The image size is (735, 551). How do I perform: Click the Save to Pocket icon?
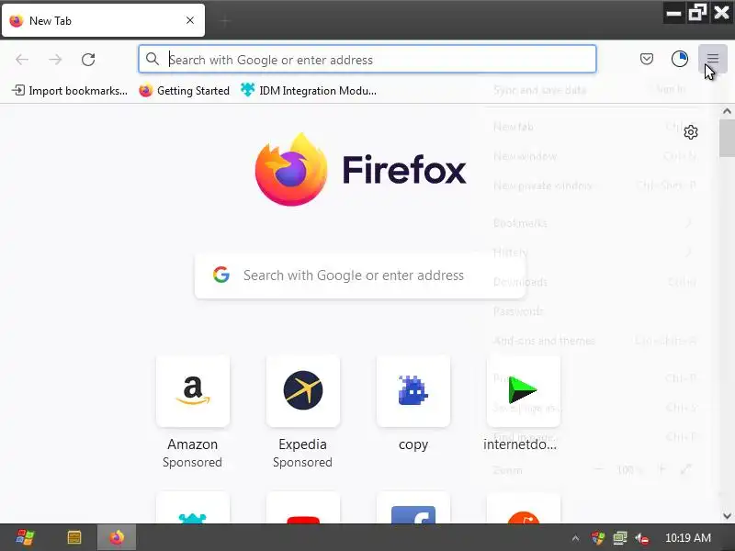tap(647, 59)
